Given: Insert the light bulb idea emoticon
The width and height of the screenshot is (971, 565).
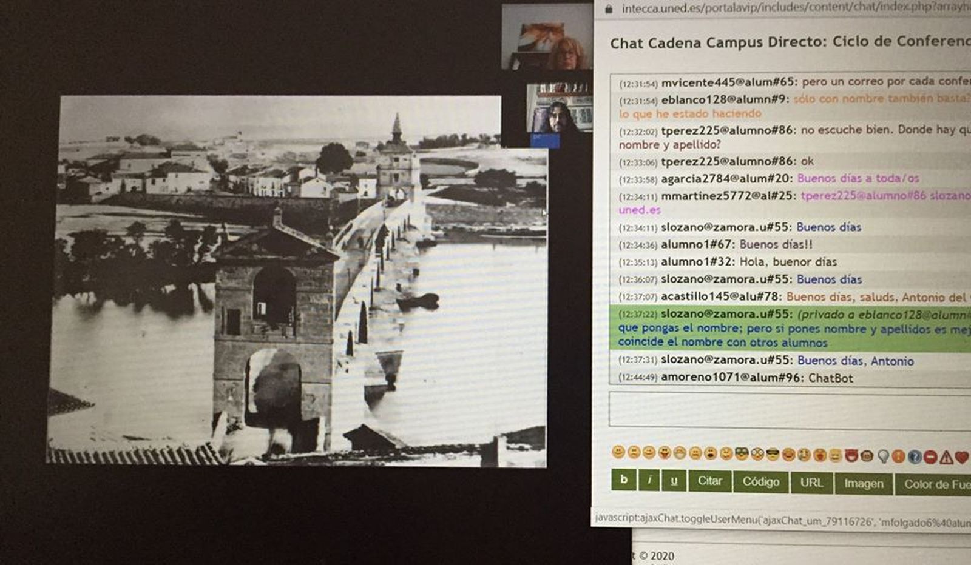Looking at the screenshot, I should click(883, 456).
